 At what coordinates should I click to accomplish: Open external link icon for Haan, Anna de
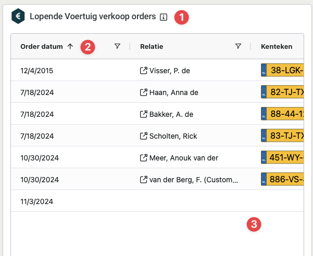144,92
